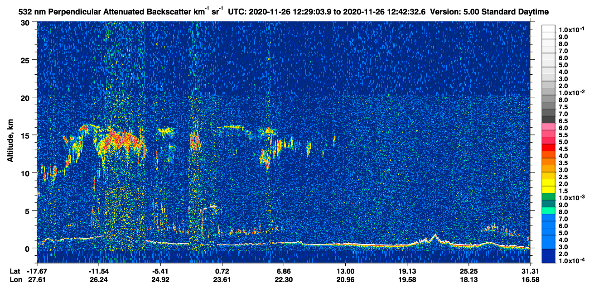Click the 'Lat' row label

click(x=14, y=271)
